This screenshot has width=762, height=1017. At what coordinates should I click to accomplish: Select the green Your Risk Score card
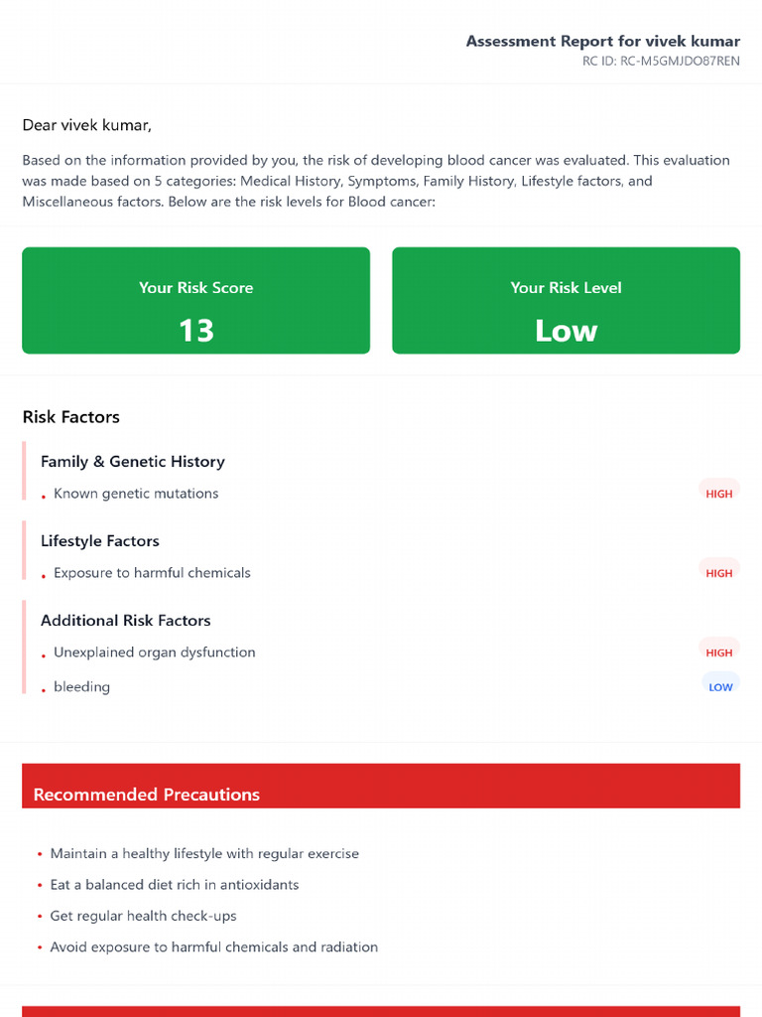tap(196, 300)
